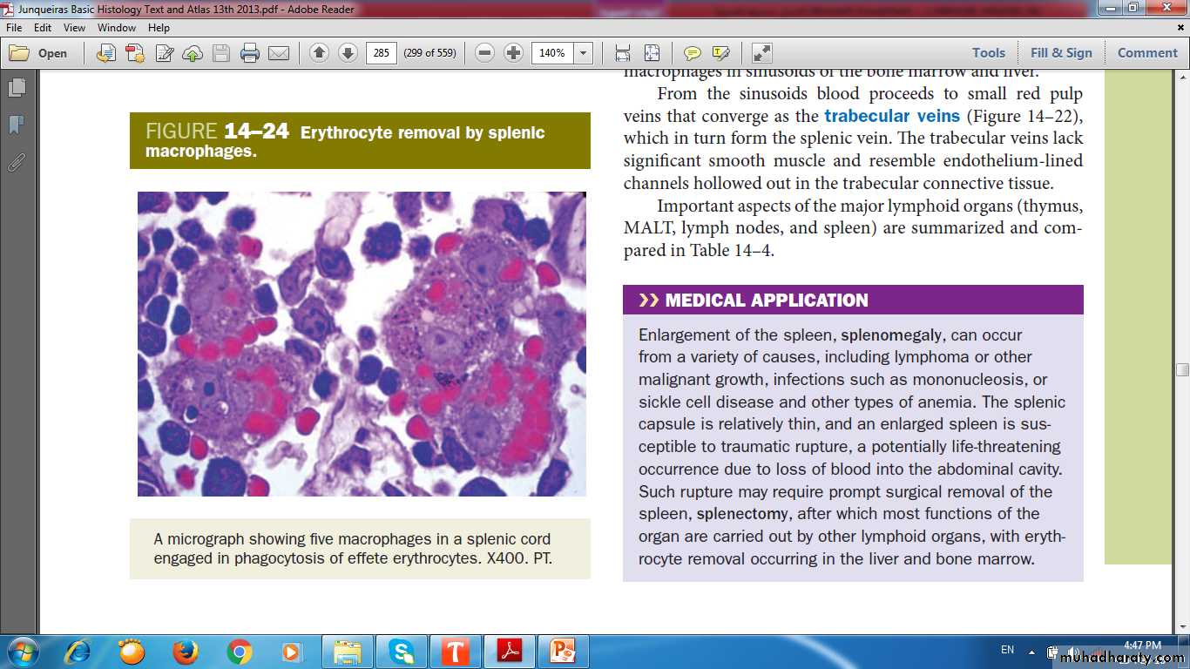Click the Print file icon

click(250, 53)
